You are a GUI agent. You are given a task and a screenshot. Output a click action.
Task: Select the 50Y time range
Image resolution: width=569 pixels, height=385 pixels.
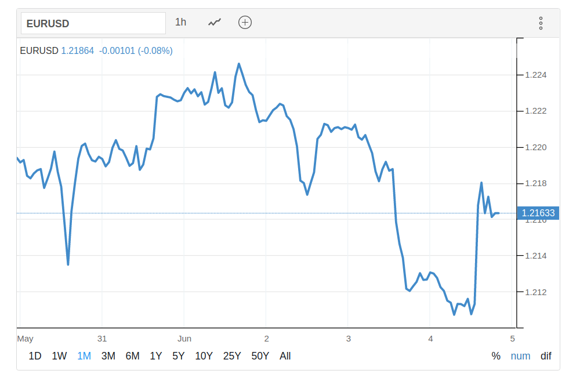coord(260,356)
